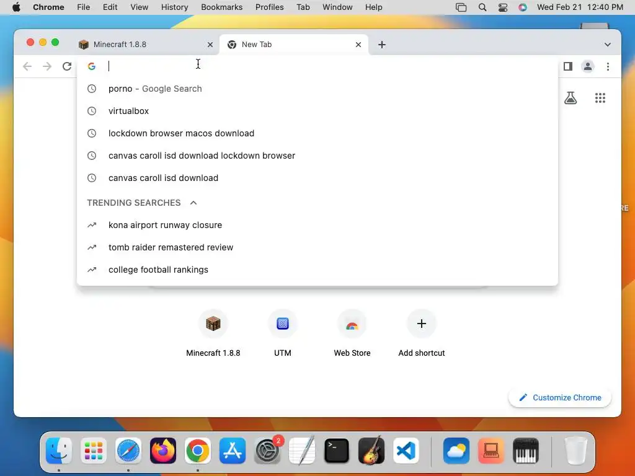Expand the tab search dropdown
Image resolution: width=635 pixels, height=476 pixels.
pyautogui.click(x=608, y=45)
